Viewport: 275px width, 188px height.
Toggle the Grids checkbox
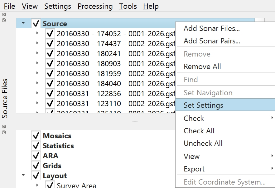(x=36, y=166)
